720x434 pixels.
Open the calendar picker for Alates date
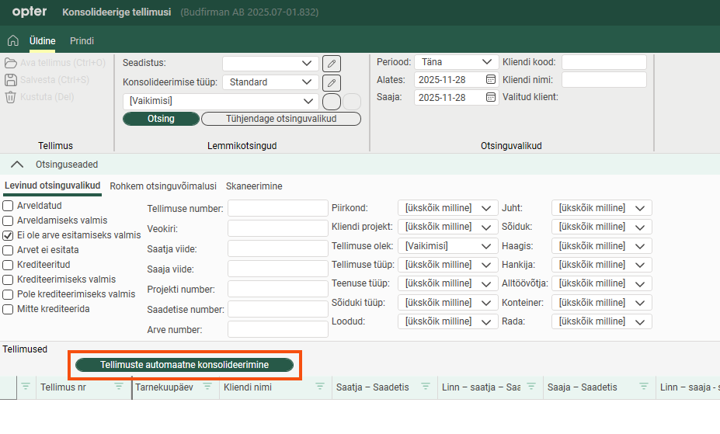pyautogui.click(x=490, y=79)
